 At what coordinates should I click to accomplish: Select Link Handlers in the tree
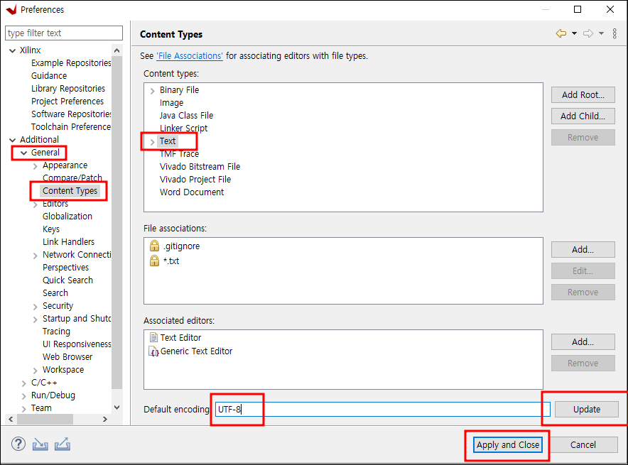tap(68, 241)
